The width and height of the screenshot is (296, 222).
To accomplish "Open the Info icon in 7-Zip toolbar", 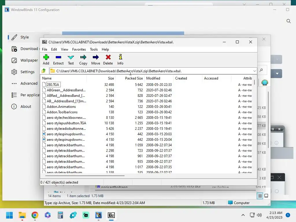I will tap(120, 60).
